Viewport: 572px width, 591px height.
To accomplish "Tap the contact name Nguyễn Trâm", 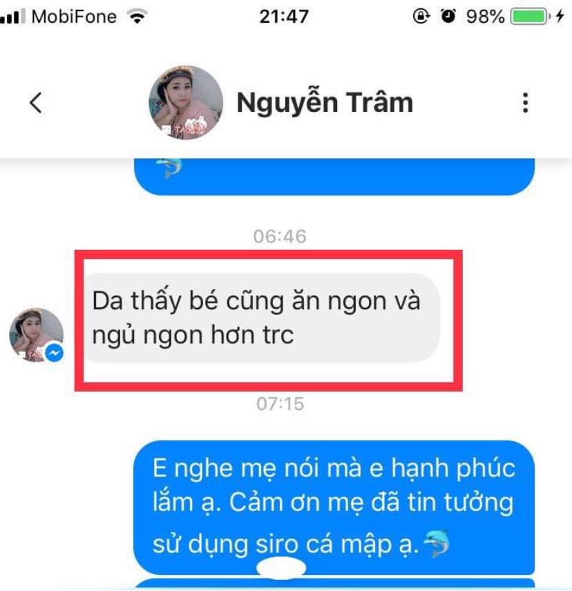I will coord(325,102).
